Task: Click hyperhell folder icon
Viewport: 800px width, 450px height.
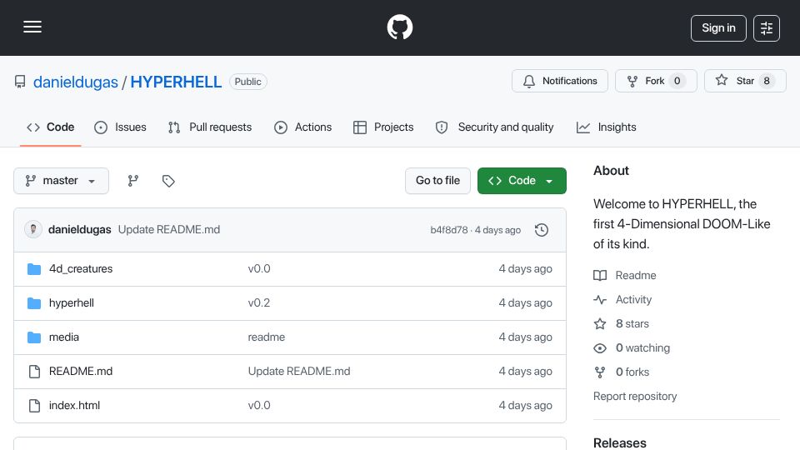Action: pos(34,303)
